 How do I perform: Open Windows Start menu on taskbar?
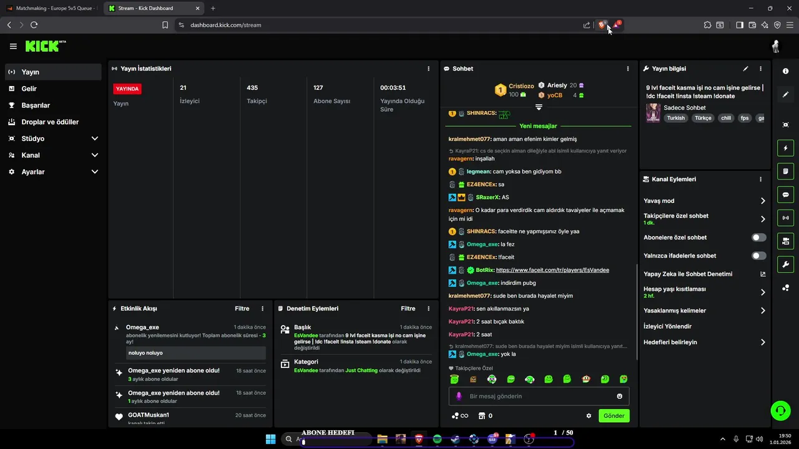(x=270, y=439)
